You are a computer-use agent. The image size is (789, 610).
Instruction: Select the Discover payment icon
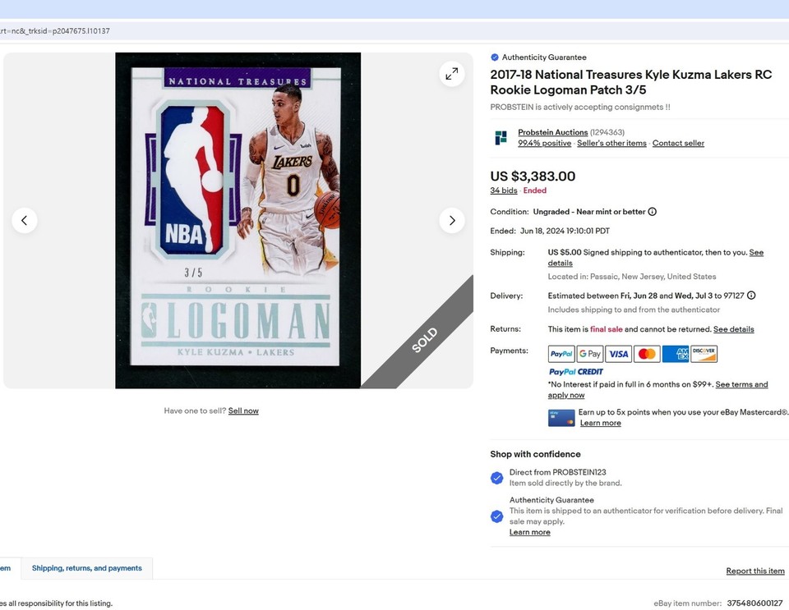click(x=704, y=353)
